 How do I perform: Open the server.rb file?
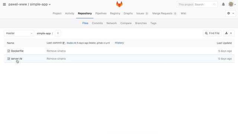(16, 59)
